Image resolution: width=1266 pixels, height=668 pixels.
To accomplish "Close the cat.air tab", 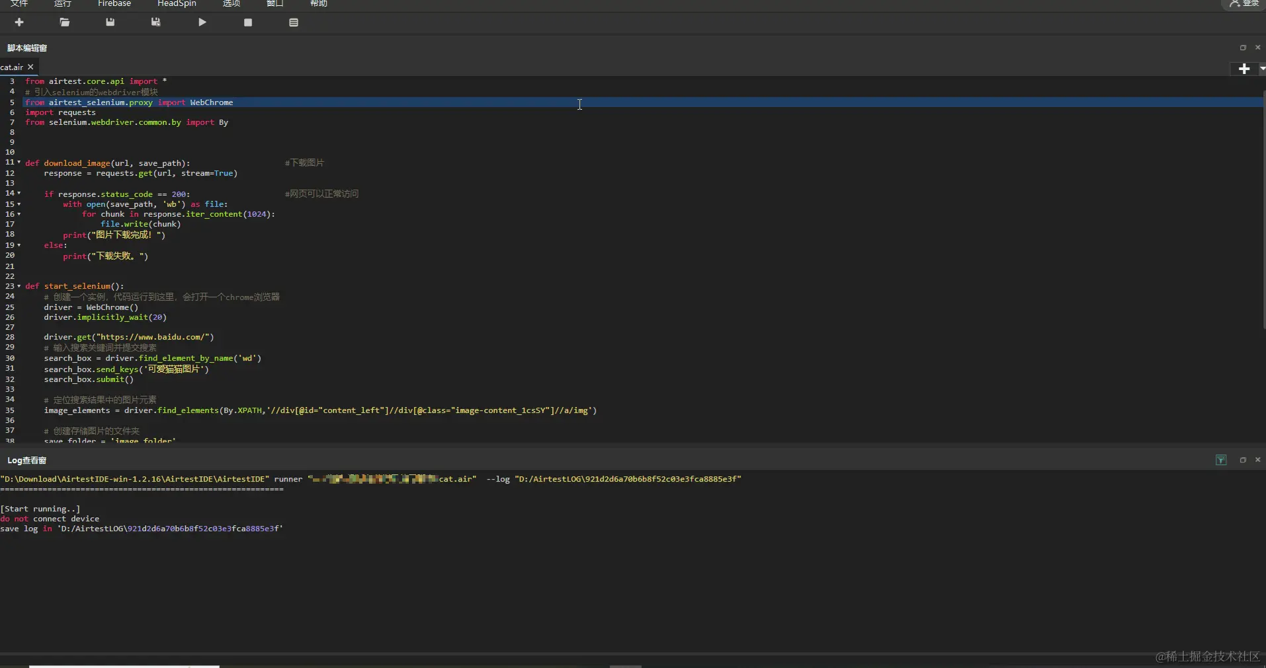I will (30, 67).
